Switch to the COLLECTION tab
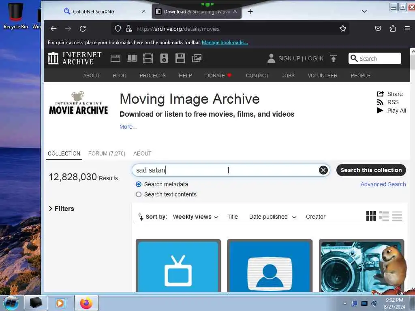 64,153
